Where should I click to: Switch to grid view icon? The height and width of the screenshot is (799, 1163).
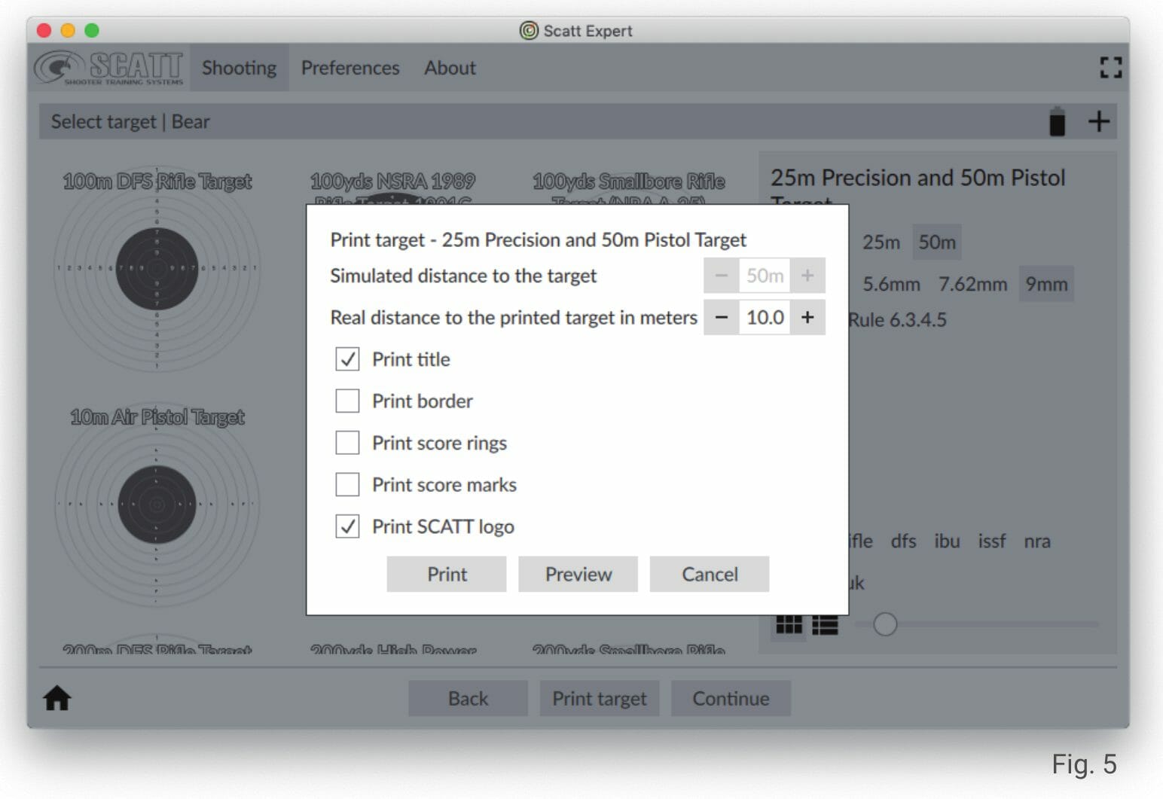pyautogui.click(x=789, y=624)
